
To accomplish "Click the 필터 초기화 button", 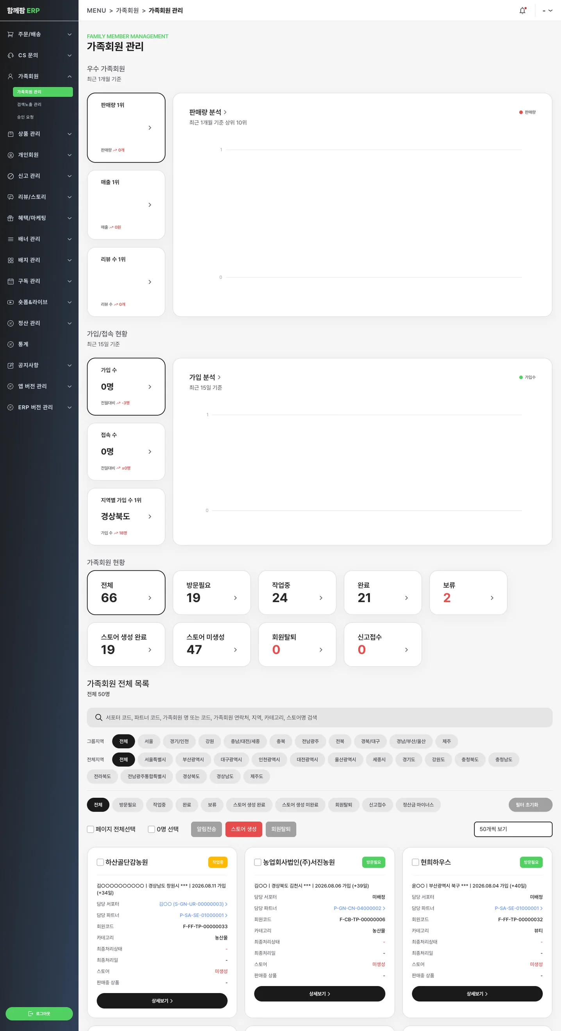I will pyautogui.click(x=530, y=805).
